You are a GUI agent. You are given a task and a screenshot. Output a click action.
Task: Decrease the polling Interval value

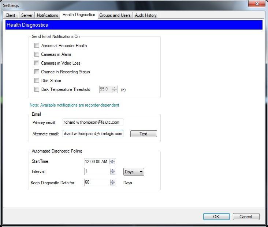113,173
